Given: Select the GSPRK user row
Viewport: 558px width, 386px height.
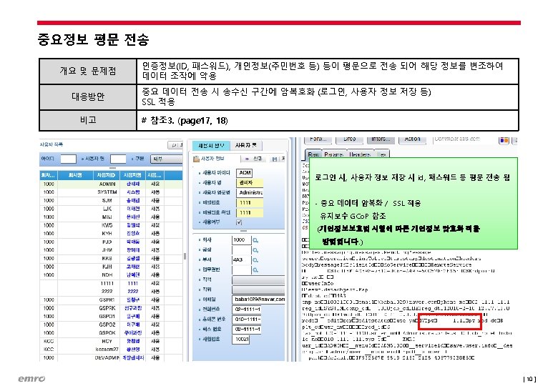Looking at the screenshot, I should click(x=111, y=308).
